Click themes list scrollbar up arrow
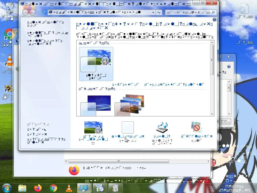 [x=212, y=42]
